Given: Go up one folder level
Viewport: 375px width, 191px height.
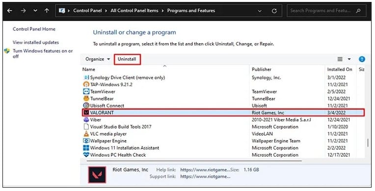Looking at the screenshot, I should click(x=47, y=11).
